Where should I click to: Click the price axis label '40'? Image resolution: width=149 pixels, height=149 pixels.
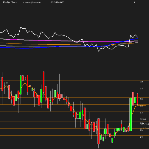coord(141,82)
